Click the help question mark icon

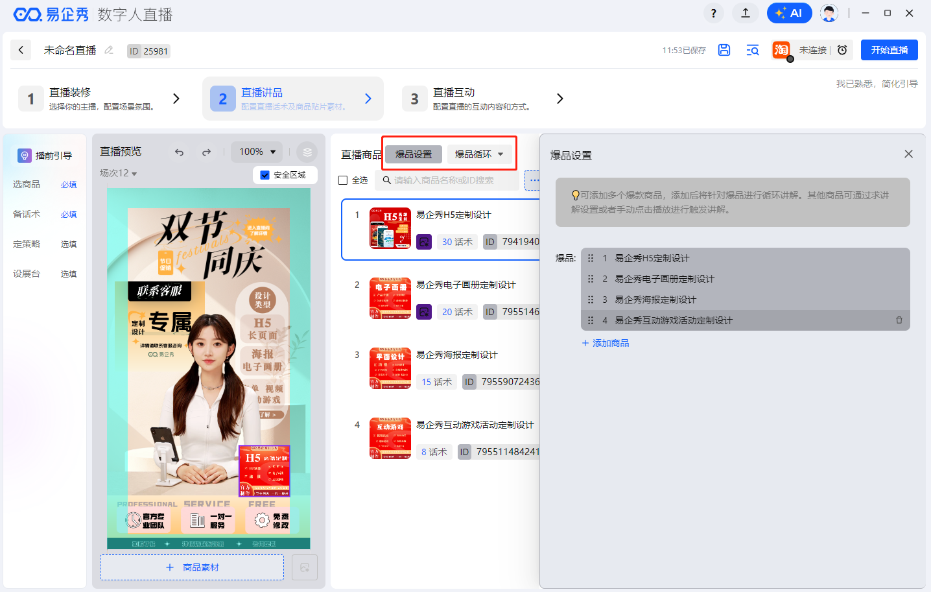coord(714,13)
